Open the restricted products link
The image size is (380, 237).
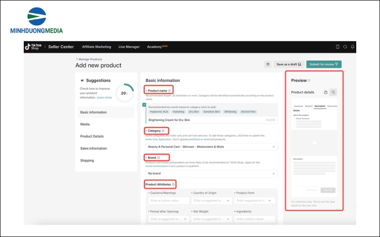click(x=209, y=139)
